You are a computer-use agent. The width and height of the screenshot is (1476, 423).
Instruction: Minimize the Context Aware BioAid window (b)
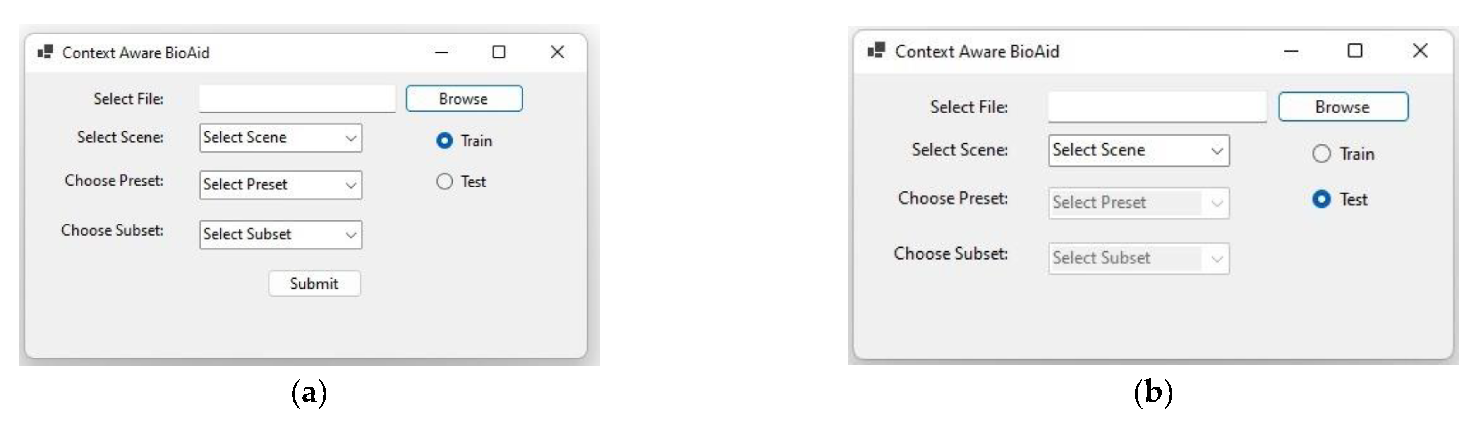(x=1291, y=52)
